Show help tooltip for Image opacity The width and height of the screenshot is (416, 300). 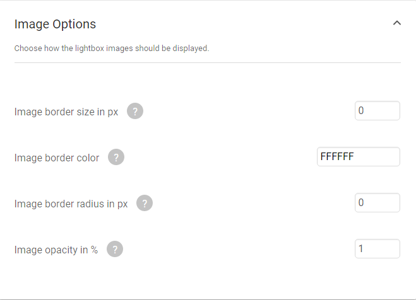click(x=115, y=249)
